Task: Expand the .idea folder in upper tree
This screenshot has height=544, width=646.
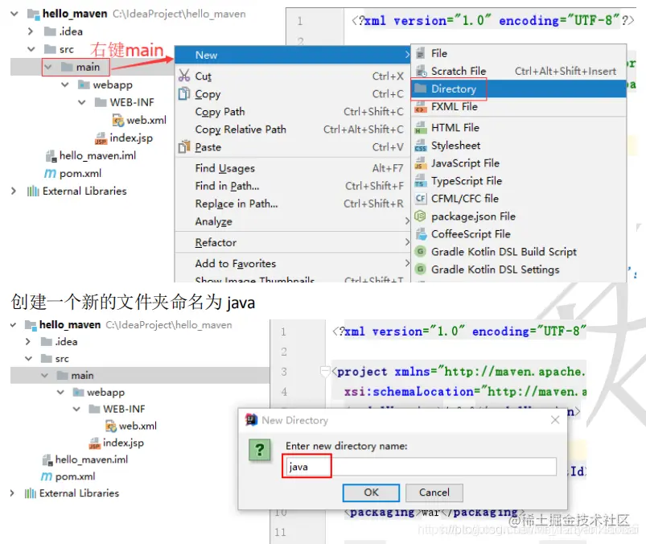Action: tap(30, 31)
